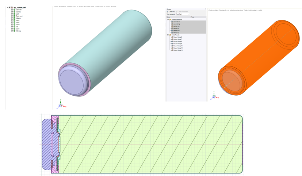Viewport: 302px width, 176px height.
Task: Select the canside-src named selection text
Action: (177, 22)
